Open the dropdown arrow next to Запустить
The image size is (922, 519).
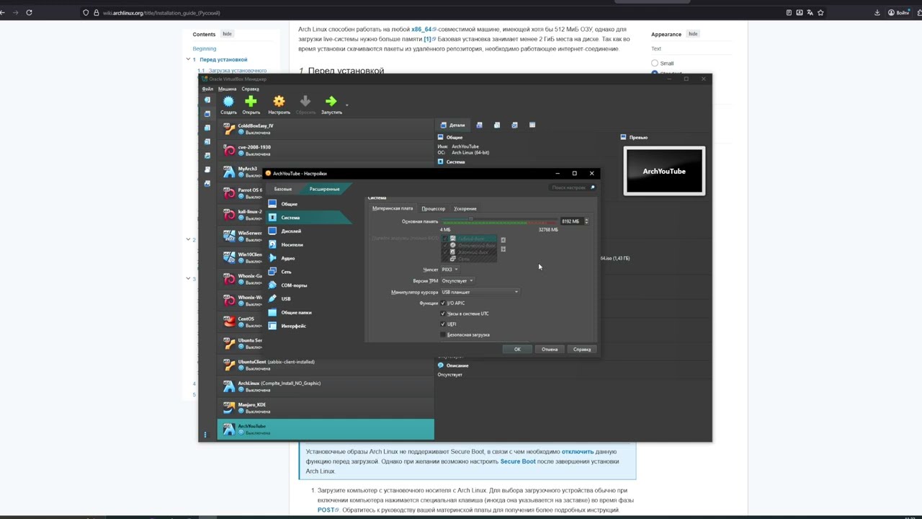tap(346, 105)
